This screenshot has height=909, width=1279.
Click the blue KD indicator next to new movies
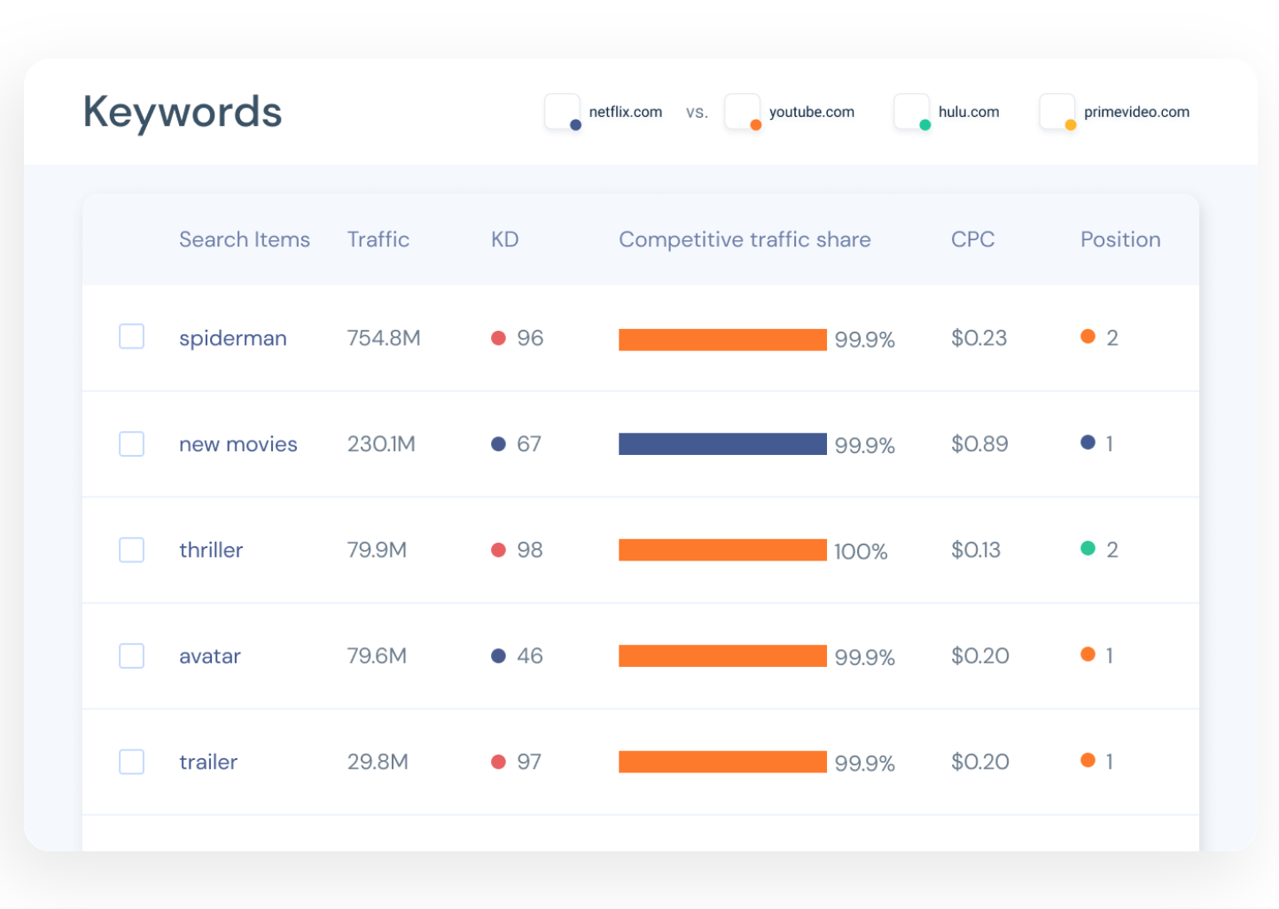[x=498, y=444]
